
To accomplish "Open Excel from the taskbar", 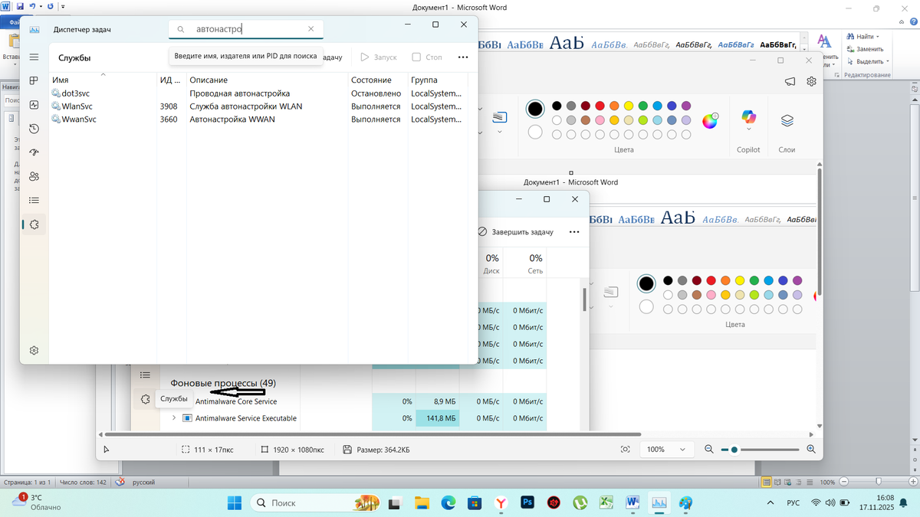I will pyautogui.click(x=606, y=502).
